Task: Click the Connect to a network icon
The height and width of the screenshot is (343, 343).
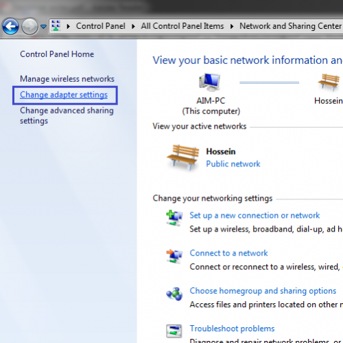Action: click(x=174, y=256)
